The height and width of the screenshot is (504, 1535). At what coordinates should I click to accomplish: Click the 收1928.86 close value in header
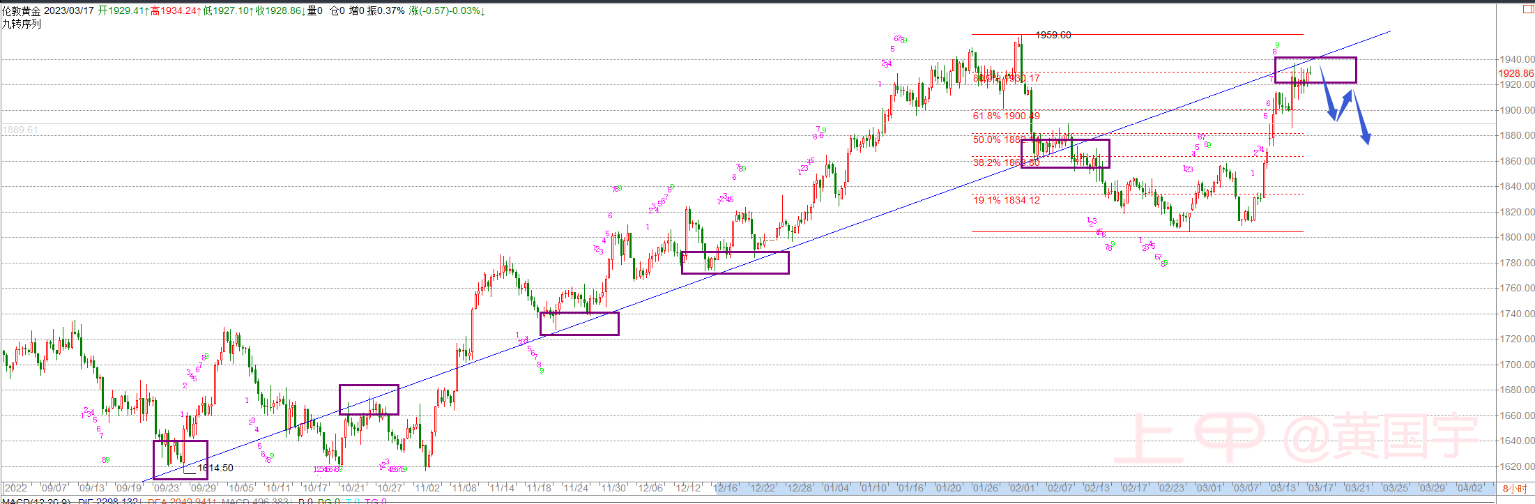[280, 10]
